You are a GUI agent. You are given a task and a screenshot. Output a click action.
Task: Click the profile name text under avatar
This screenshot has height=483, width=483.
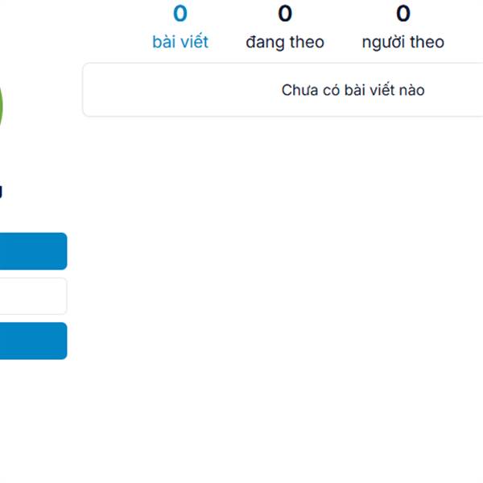1,192
